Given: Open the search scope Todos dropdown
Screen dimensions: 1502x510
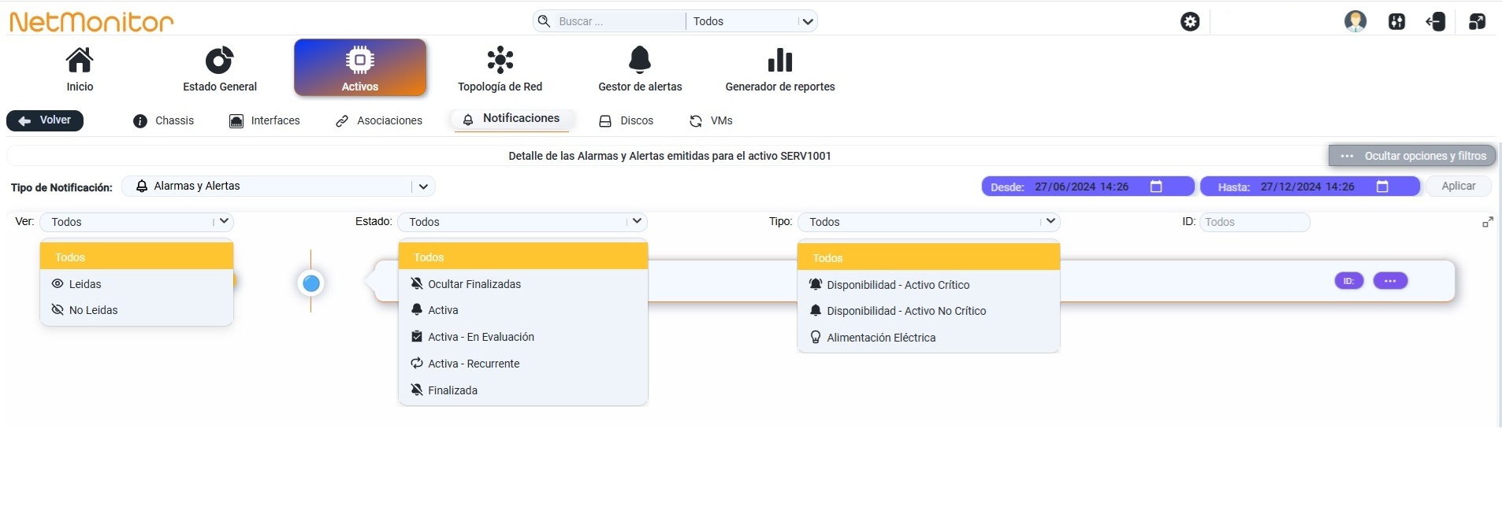Looking at the screenshot, I should pyautogui.click(x=752, y=21).
